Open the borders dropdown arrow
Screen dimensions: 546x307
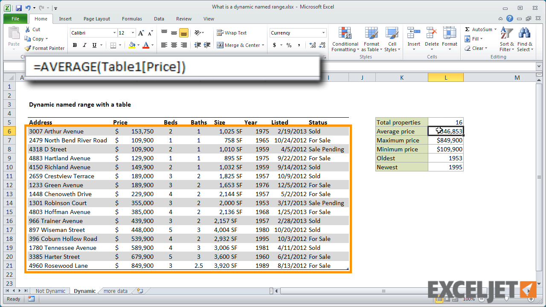(121, 45)
